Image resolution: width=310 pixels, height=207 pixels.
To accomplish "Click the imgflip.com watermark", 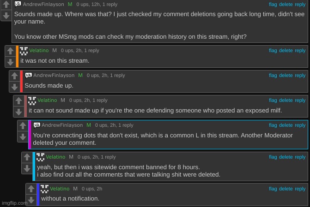I will pyautogui.click(x=15, y=203).
